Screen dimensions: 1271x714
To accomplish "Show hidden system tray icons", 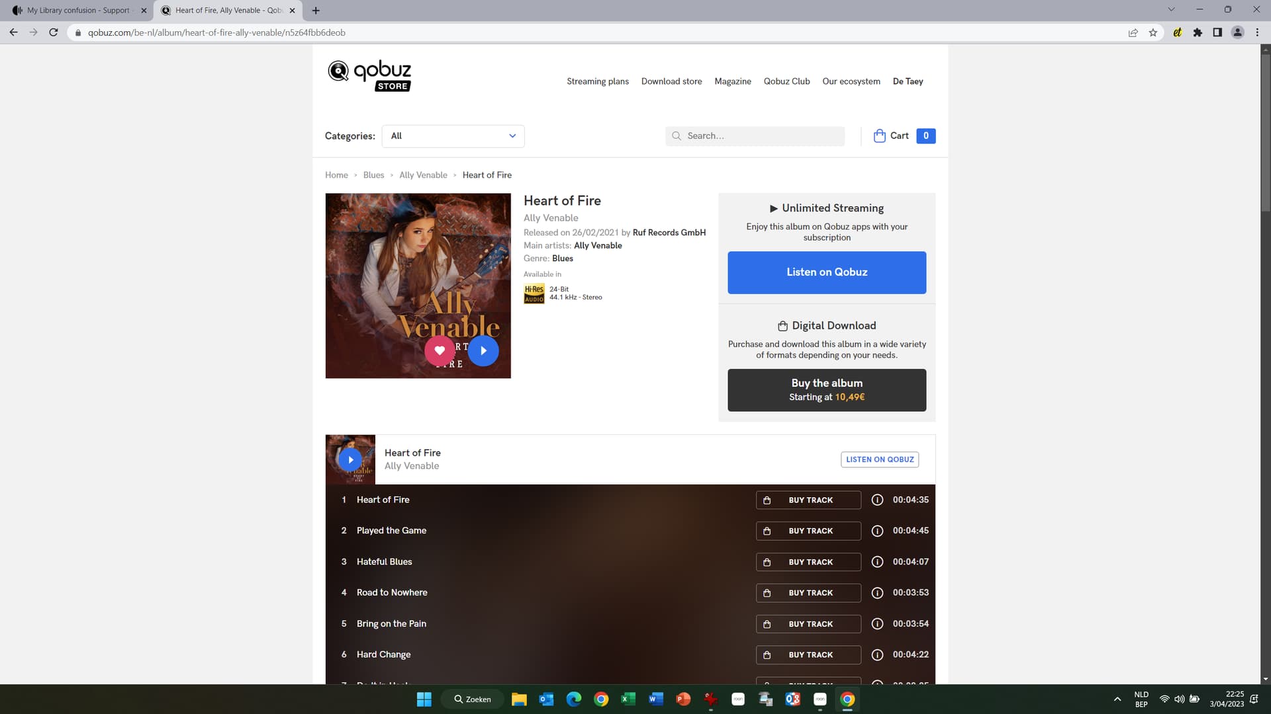I will [1117, 699].
